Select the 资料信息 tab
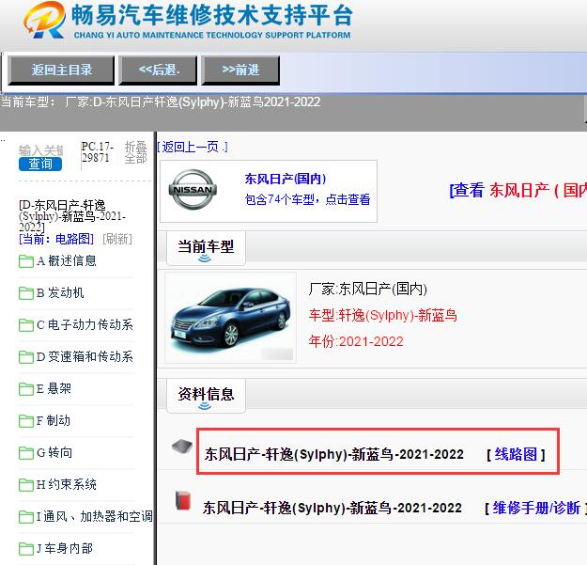587x565 pixels. (x=206, y=396)
